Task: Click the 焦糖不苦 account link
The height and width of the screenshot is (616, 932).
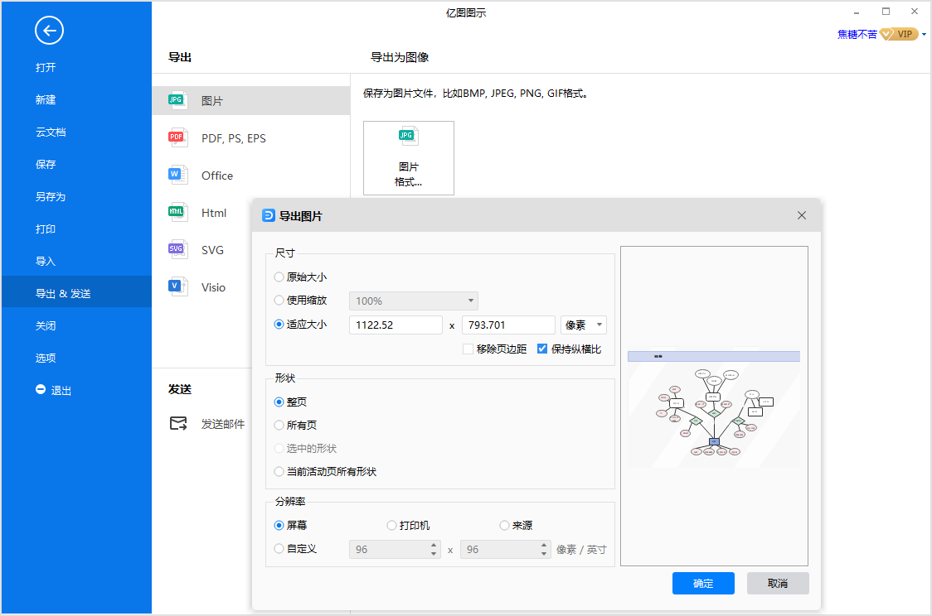Action: 857,34
